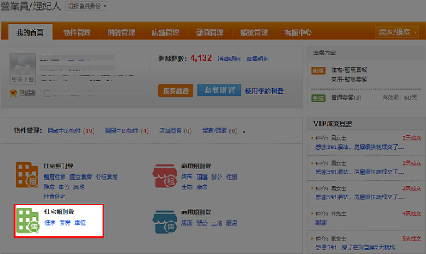Open the 儲值管理 tab
The image size is (426, 254).
click(210, 32)
